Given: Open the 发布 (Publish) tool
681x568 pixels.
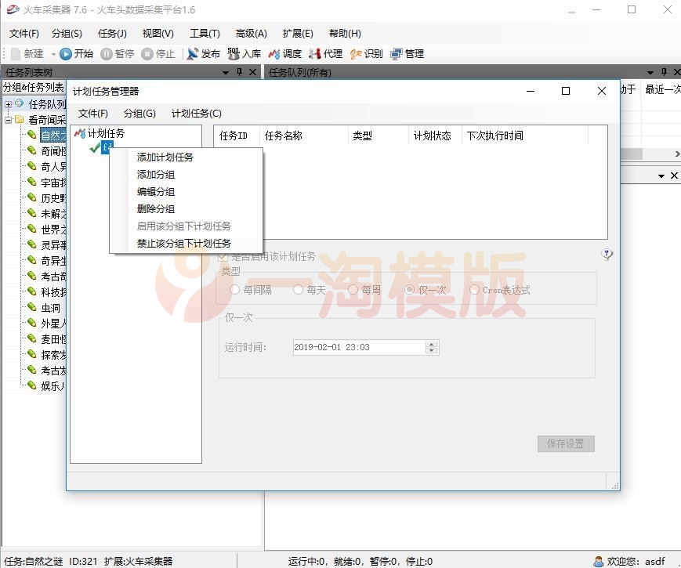Looking at the screenshot, I should pos(204,54).
